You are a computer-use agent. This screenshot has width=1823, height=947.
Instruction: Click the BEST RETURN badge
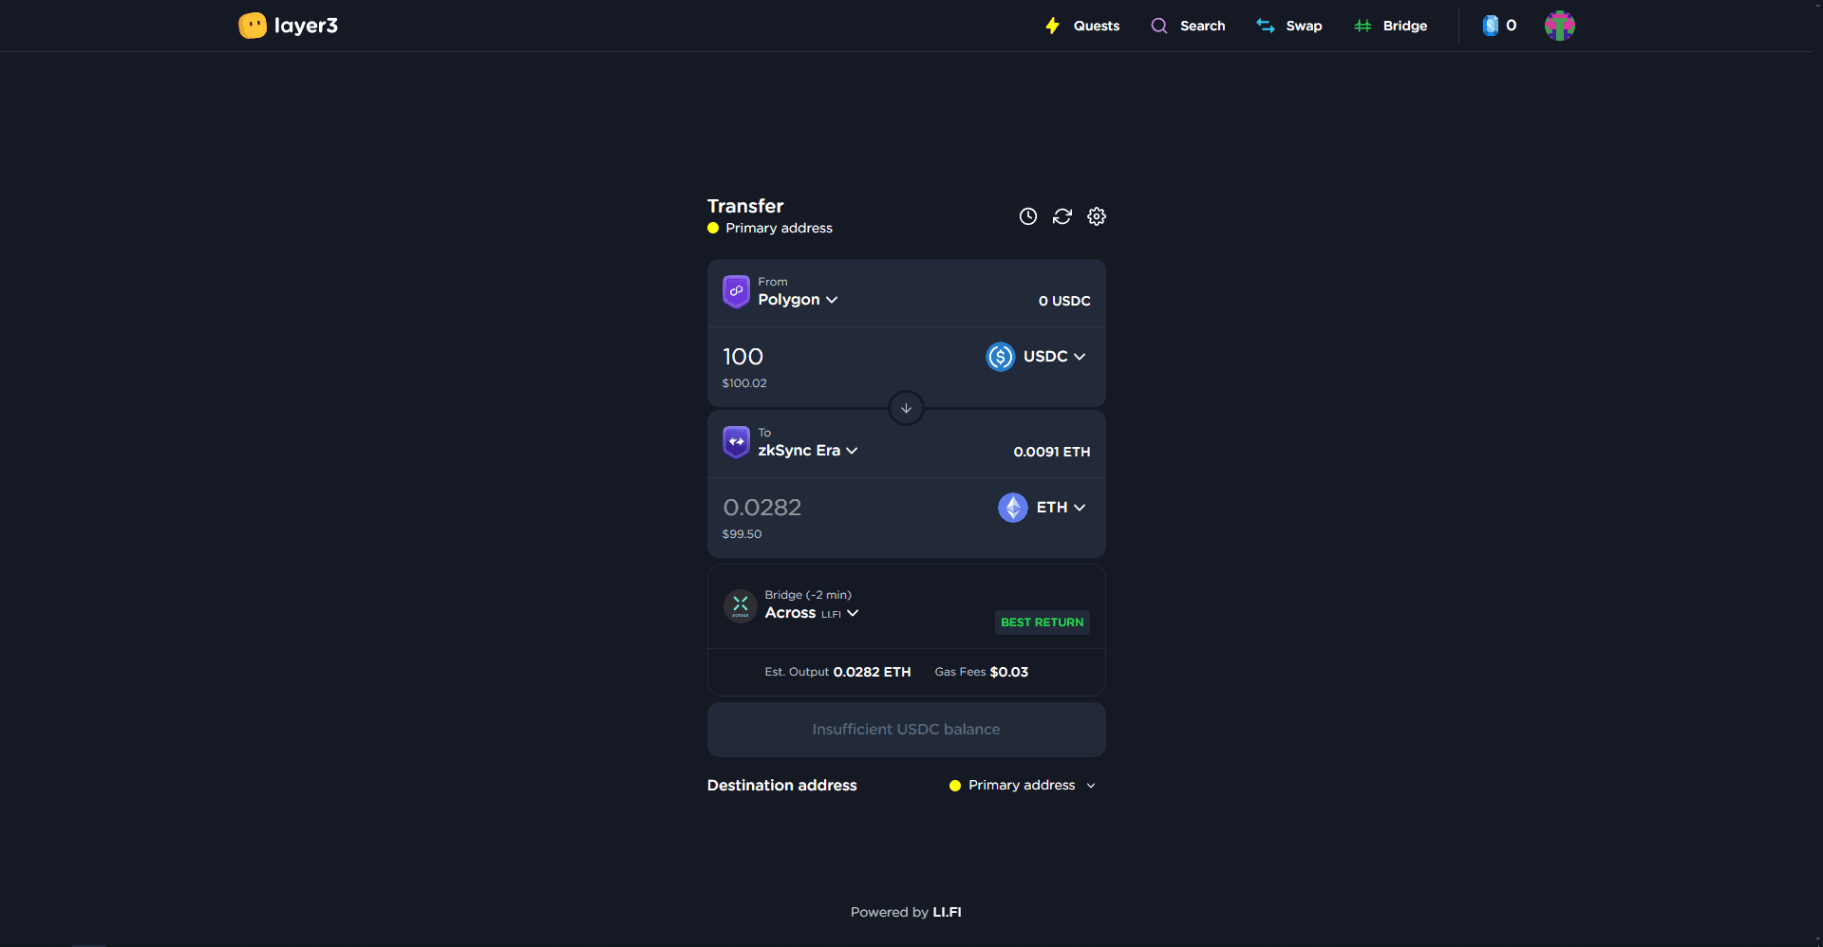[x=1043, y=622]
